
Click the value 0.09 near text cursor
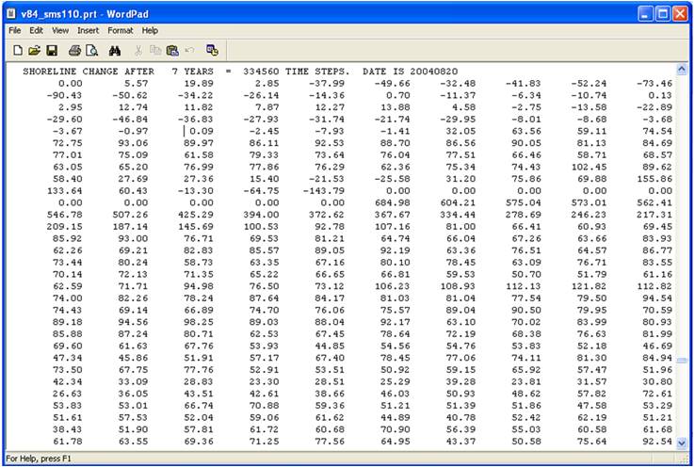click(x=202, y=131)
